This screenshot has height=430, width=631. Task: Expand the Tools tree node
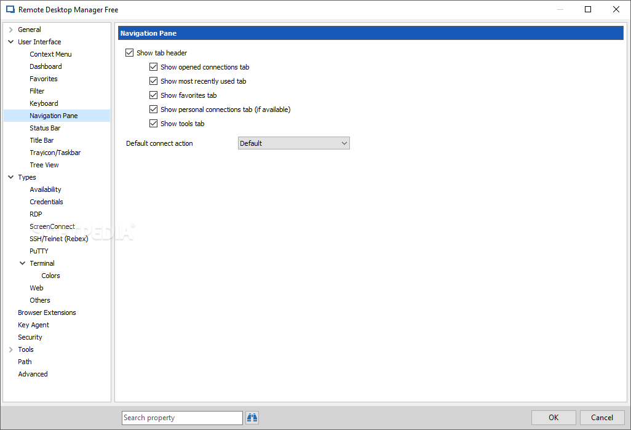(x=11, y=349)
